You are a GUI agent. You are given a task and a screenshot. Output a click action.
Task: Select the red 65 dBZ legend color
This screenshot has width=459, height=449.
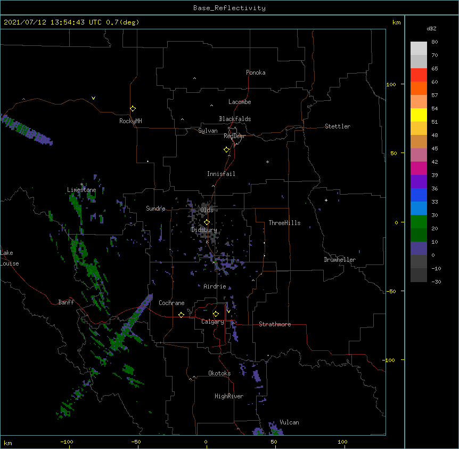pyautogui.click(x=419, y=75)
